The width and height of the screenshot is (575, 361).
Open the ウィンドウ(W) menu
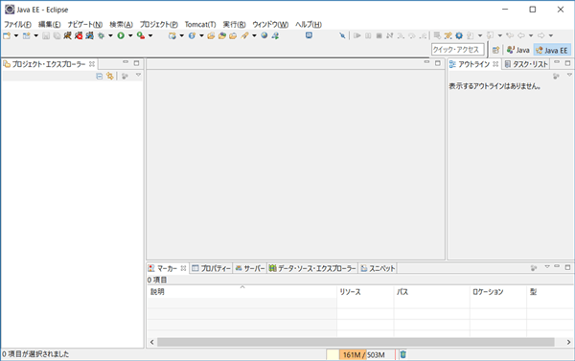[x=270, y=25]
